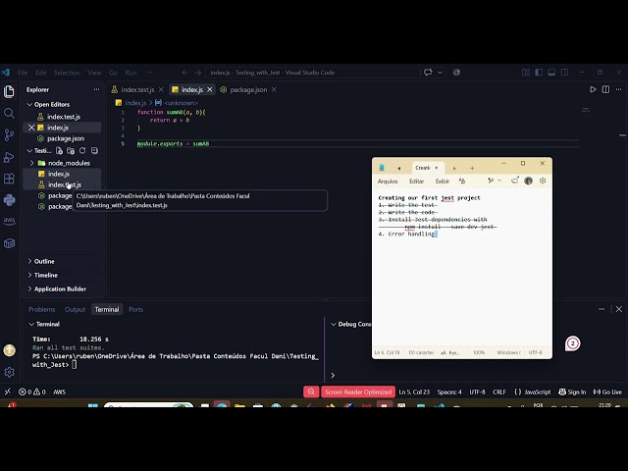Screen dimensions: 628x471
Task: Click Screen Reader Optimized status item
Action: coord(358,392)
